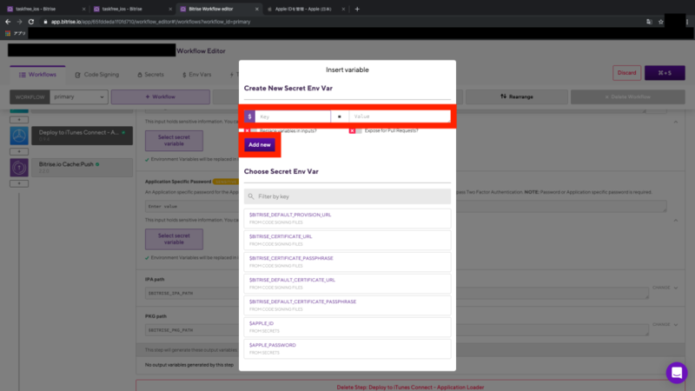Open the primary workflow dropdown
This screenshot has width=695, height=391.
79,96
